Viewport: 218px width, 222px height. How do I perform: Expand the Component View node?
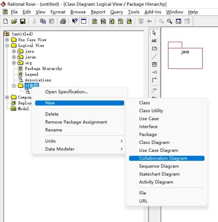pyautogui.click(x=7, y=97)
